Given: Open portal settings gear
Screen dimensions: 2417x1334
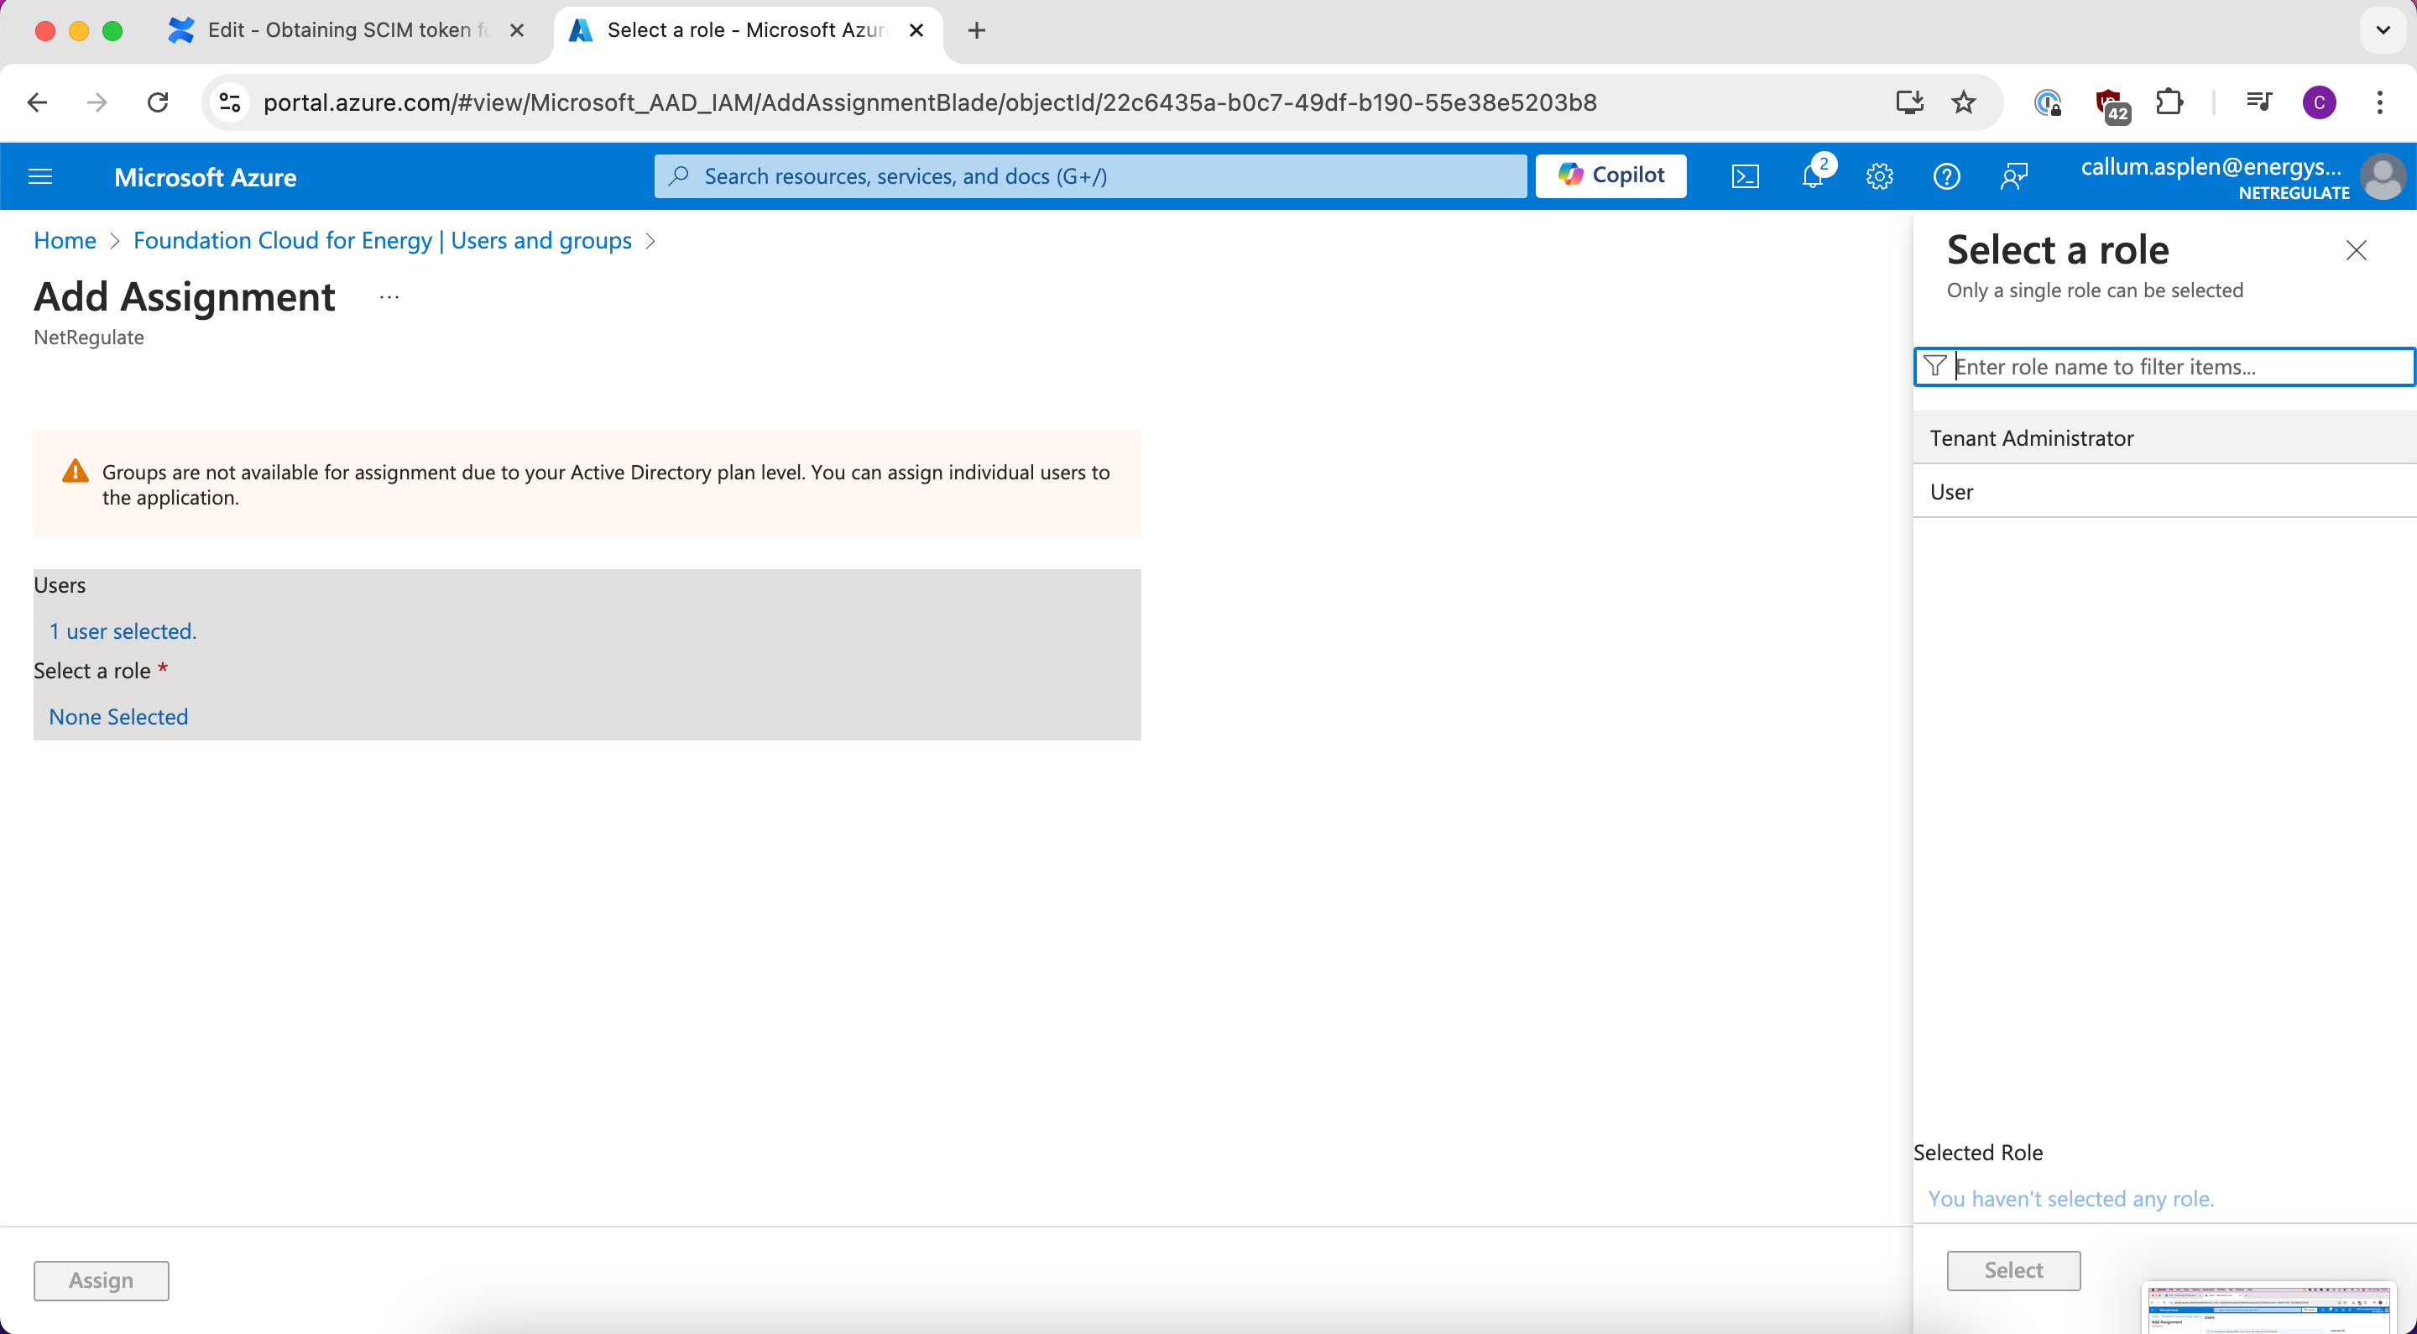Looking at the screenshot, I should coord(1879,176).
